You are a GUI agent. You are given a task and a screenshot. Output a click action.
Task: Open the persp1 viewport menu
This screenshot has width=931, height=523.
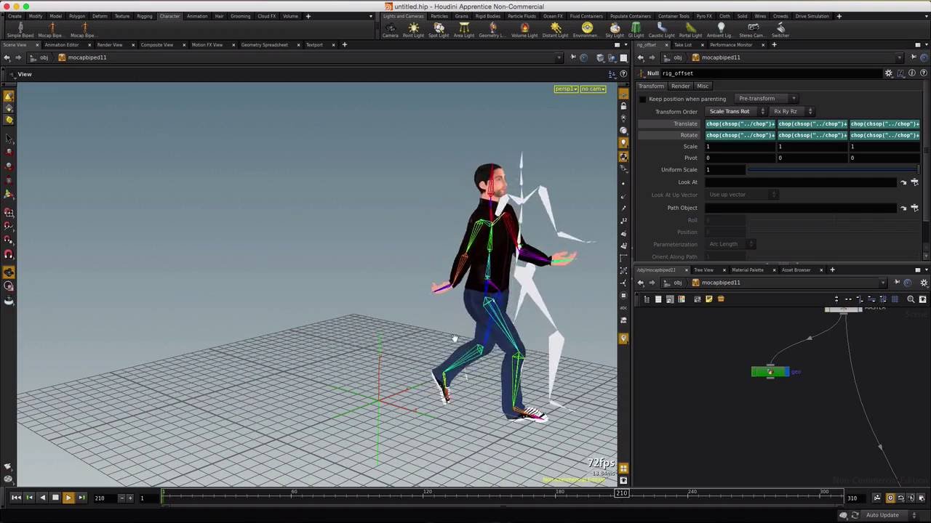[x=566, y=89]
